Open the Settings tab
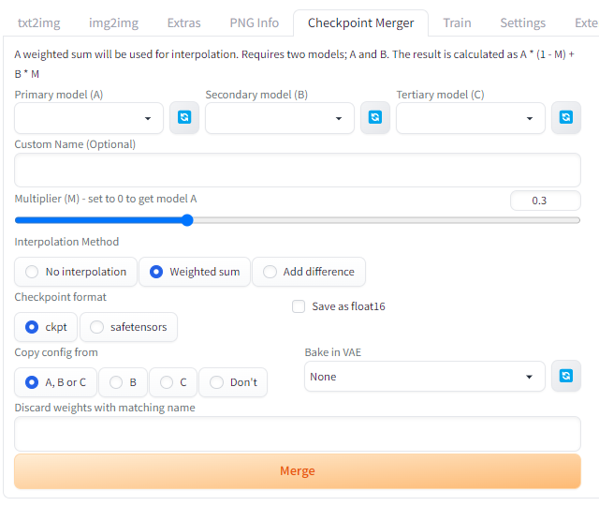The height and width of the screenshot is (506, 599). [x=522, y=22]
